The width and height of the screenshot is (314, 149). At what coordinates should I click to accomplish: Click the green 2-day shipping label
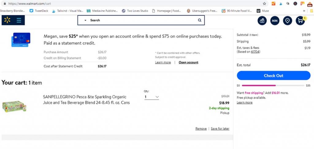(219, 108)
